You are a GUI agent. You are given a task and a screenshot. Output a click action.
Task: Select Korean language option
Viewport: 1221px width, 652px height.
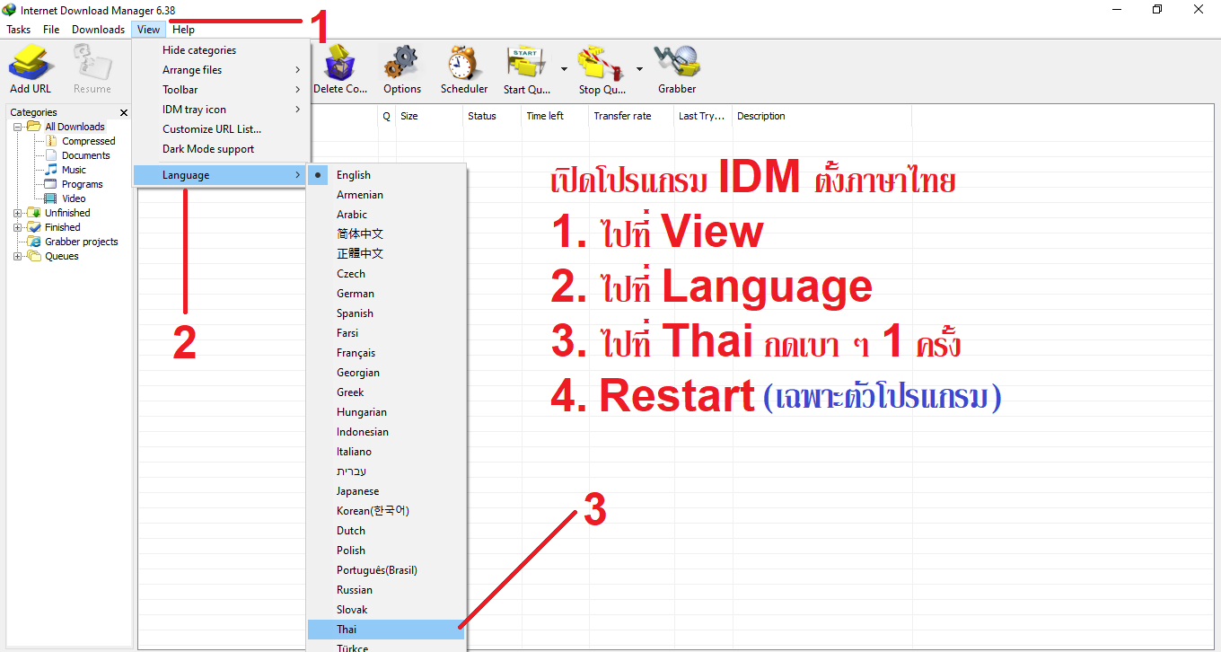pos(387,511)
